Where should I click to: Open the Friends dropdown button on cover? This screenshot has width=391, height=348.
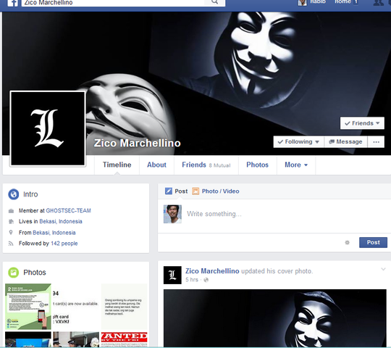[362, 123]
